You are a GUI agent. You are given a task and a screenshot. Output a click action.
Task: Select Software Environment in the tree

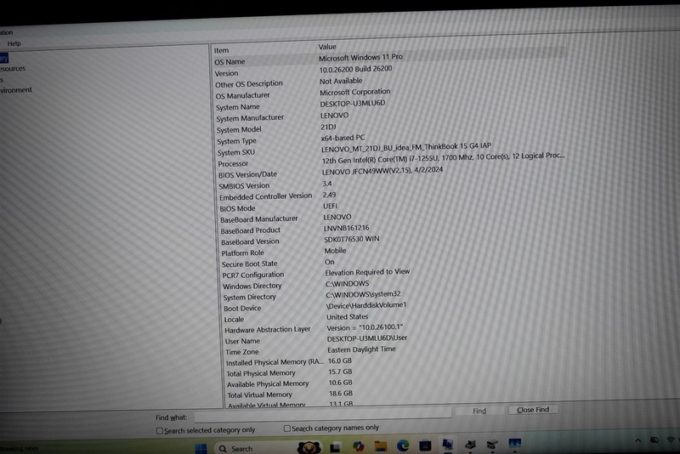pos(16,90)
